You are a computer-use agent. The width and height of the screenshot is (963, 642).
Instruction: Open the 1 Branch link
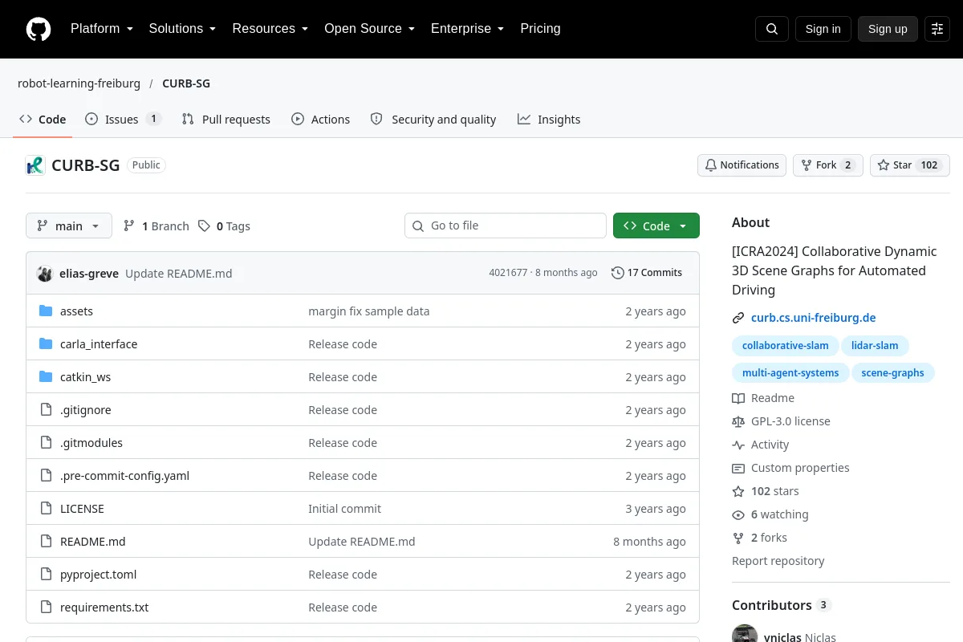click(156, 226)
